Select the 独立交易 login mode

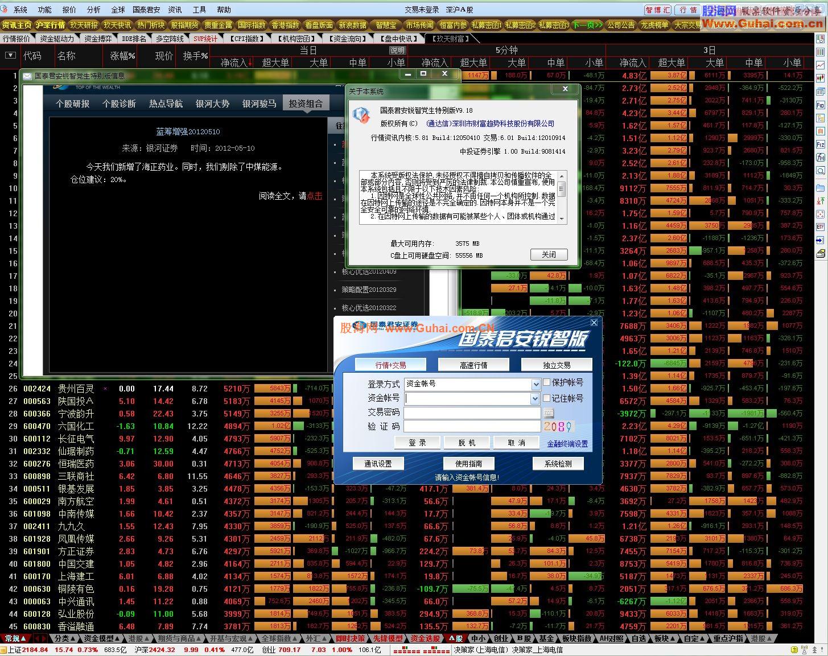(x=557, y=365)
